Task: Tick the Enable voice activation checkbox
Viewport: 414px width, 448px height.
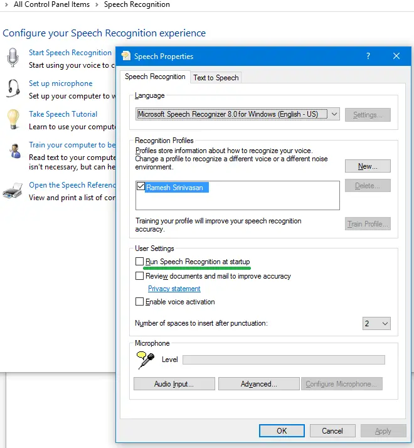Action: pyautogui.click(x=139, y=302)
